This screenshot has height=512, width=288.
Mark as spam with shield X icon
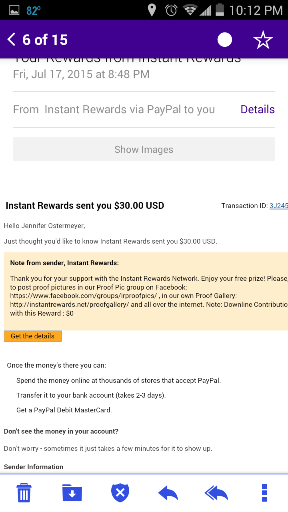click(x=120, y=493)
